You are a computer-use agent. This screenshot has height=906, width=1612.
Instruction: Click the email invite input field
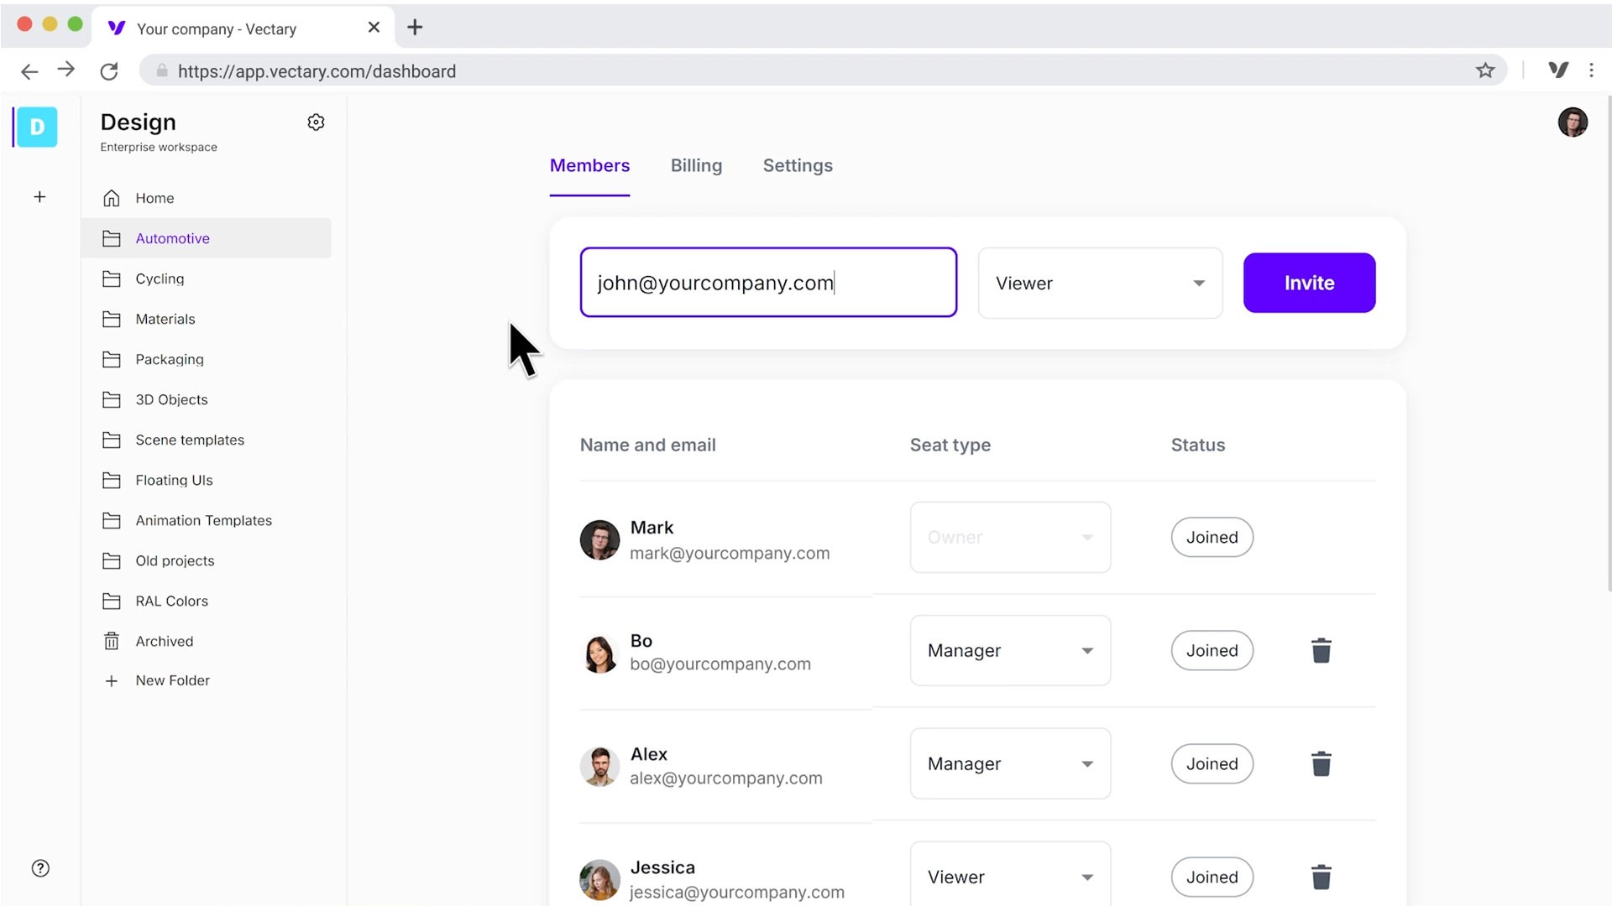(x=768, y=283)
